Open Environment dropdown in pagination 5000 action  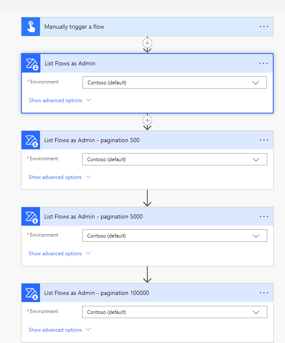(256, 235)
